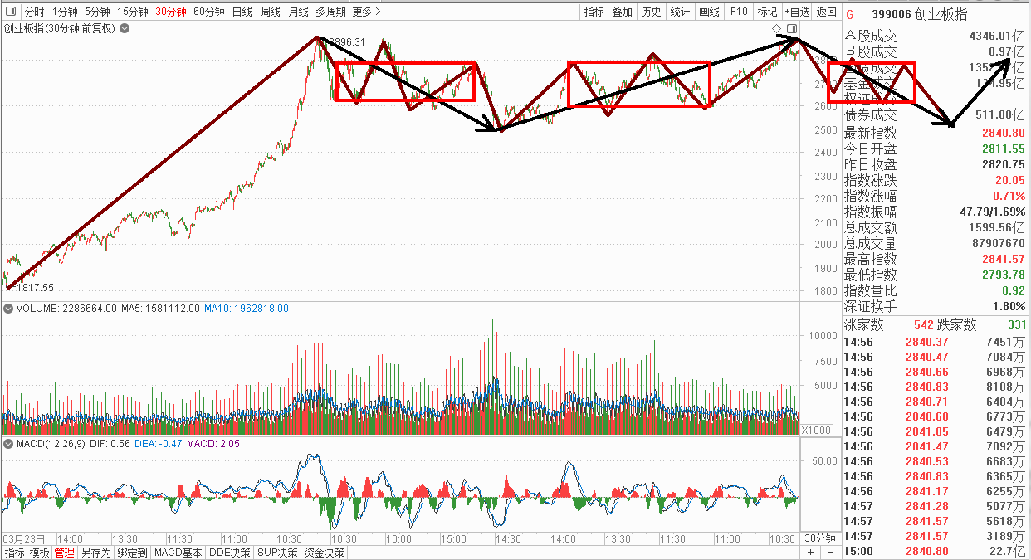
Task: Toggle the left sidebar panel icon
Action: click(10, 12)
